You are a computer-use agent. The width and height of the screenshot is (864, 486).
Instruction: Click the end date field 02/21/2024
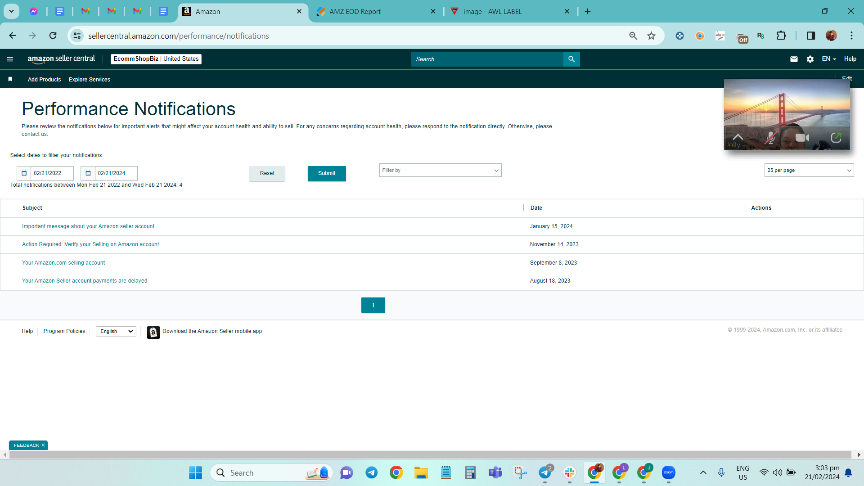click(x=116, y=173)
